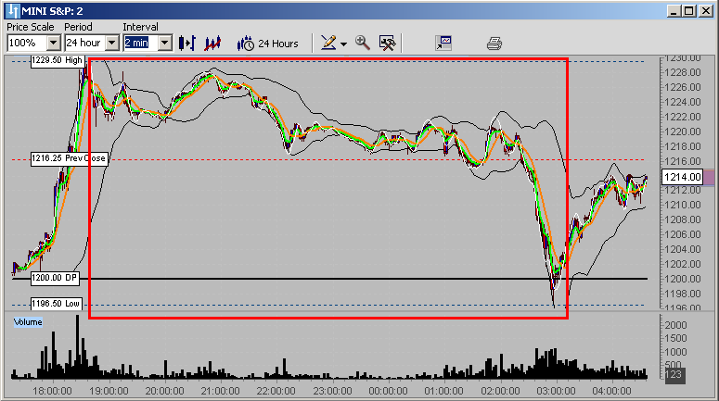
Task: Click the bar chart style icon
Action: point(186,43)
